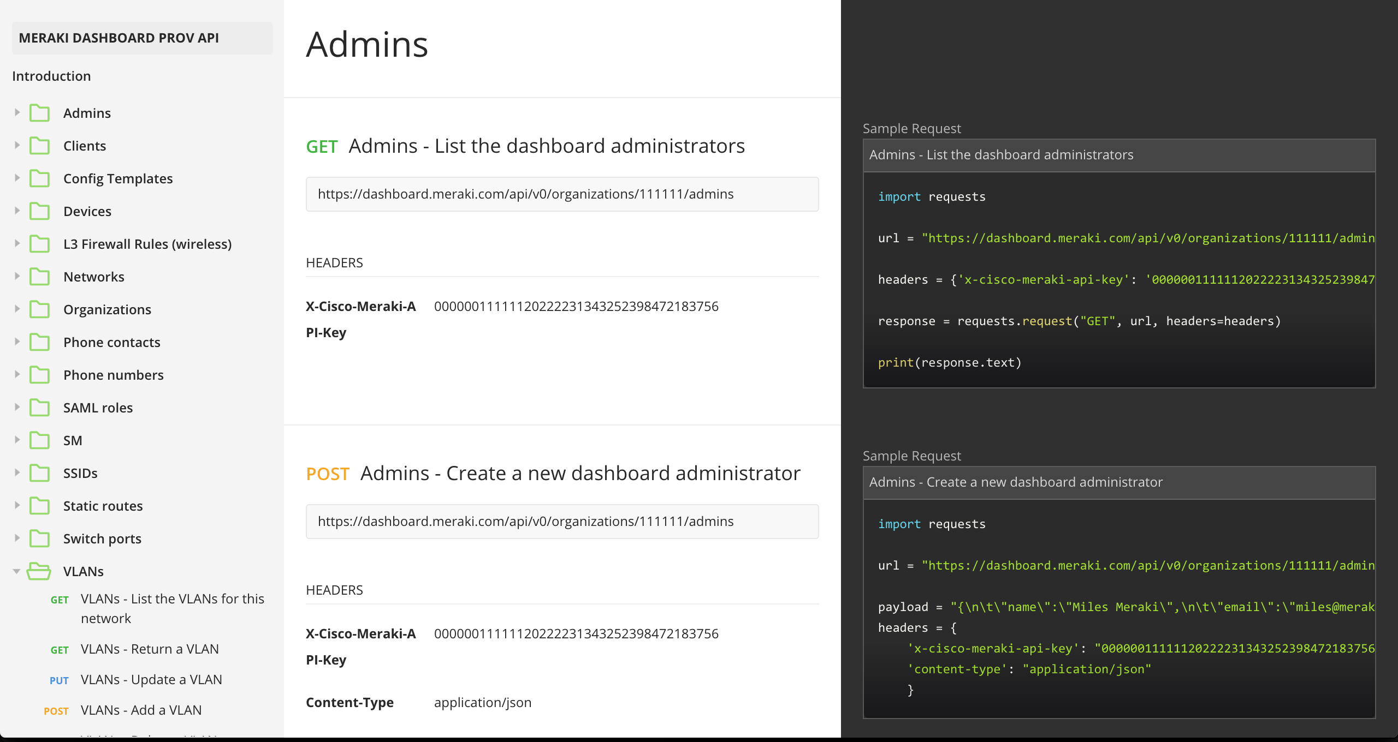
Task: Click the open VLANs folder icon
Action: 39,571
